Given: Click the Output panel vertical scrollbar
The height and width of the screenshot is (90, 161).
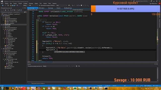Looking at the screenshot, I should point(157,74).
